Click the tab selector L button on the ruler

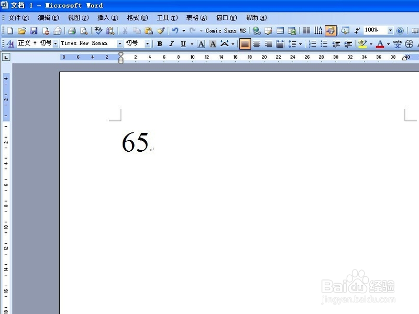[6, 57]
